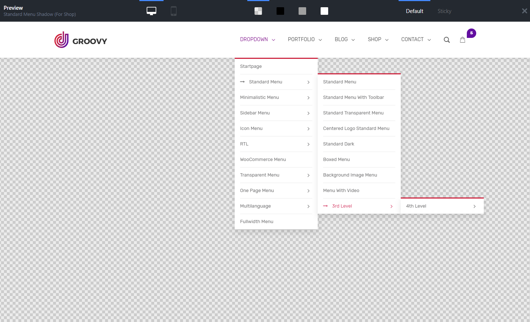Image resolution: width=530 pixels, height=322 pixels.
Task: Open the shopping bag cart icon
Action: (462, 40)
